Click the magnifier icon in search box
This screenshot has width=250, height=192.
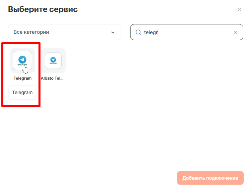point(138,32)
